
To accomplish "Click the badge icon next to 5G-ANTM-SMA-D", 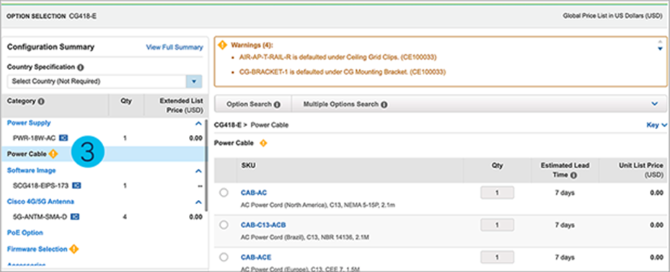I will (x=74, y=217).
